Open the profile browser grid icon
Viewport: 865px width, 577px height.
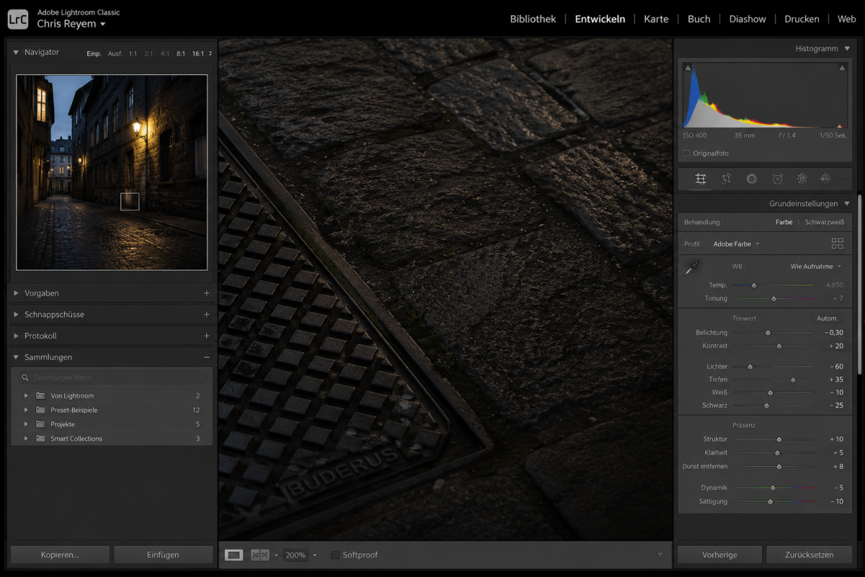tap(837, 244)
